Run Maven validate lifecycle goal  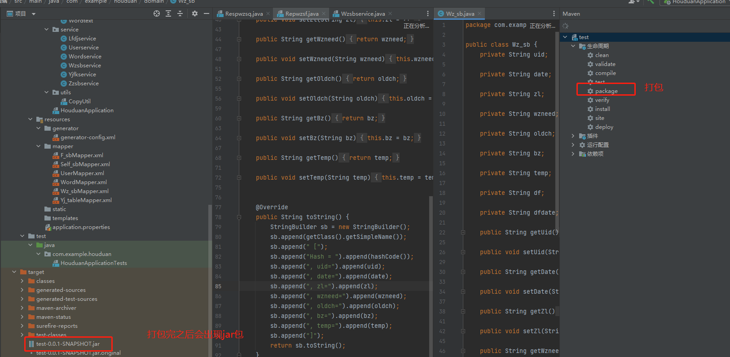coord(602,64)
